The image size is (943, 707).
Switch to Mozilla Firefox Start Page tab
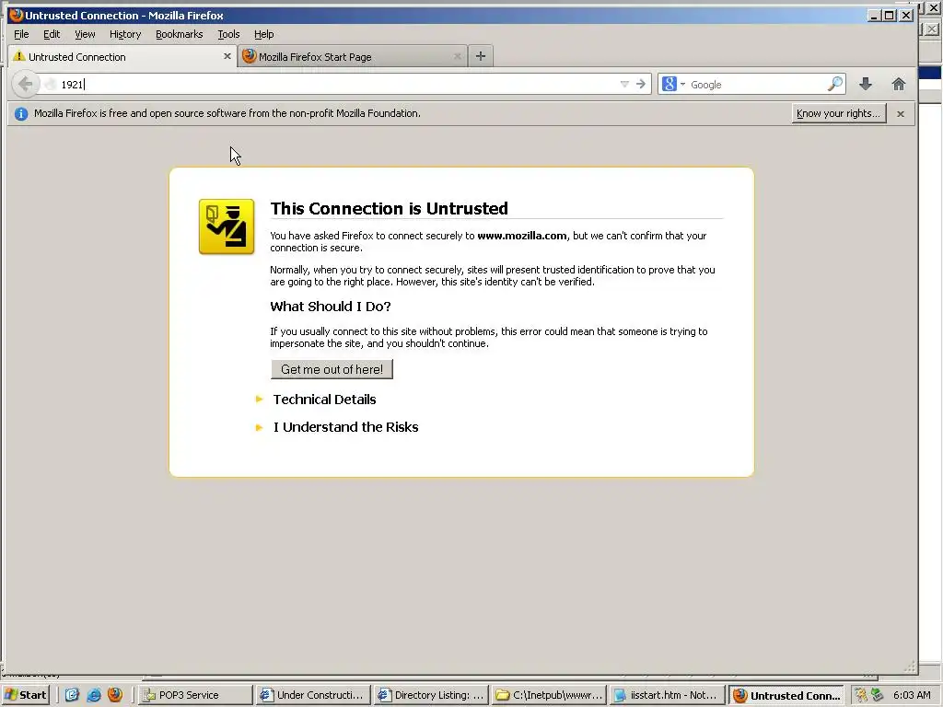coord(353,56)
